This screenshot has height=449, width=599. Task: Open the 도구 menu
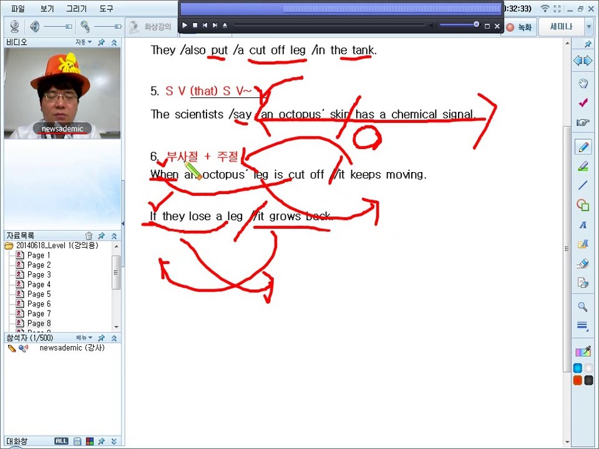106,8
